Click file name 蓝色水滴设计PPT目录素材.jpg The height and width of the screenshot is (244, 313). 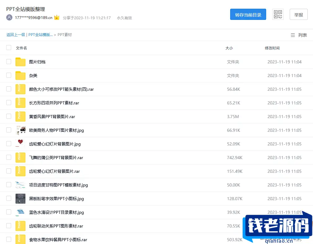56,212
